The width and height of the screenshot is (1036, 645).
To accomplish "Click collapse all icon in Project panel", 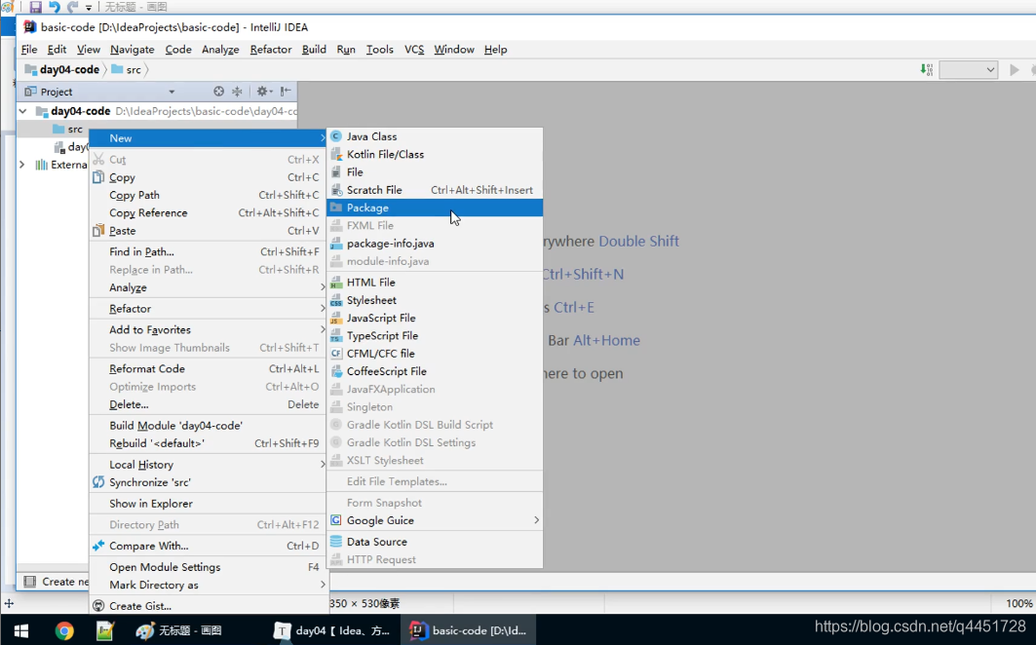I will [237, 92].
